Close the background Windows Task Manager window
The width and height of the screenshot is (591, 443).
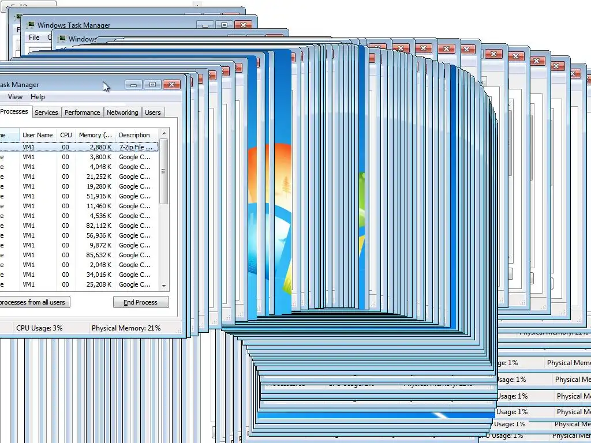tap(243, 25)
